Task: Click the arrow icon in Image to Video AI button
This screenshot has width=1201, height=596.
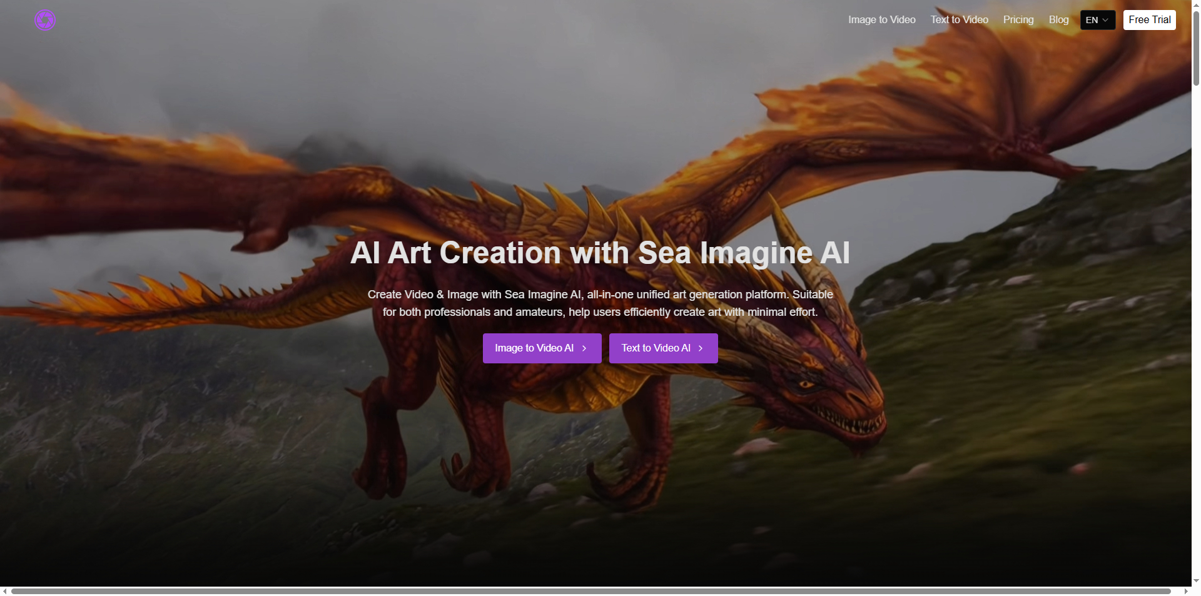Action: [x=584, y=348]
